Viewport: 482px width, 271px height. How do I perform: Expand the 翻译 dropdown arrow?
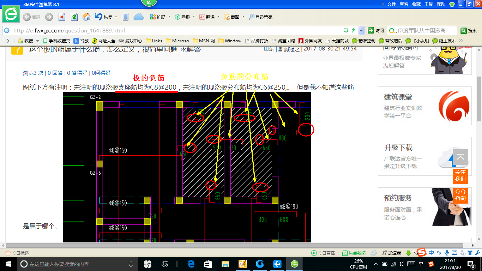coord(218,17)
